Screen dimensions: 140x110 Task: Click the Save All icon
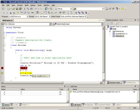(x=20, y=9)
